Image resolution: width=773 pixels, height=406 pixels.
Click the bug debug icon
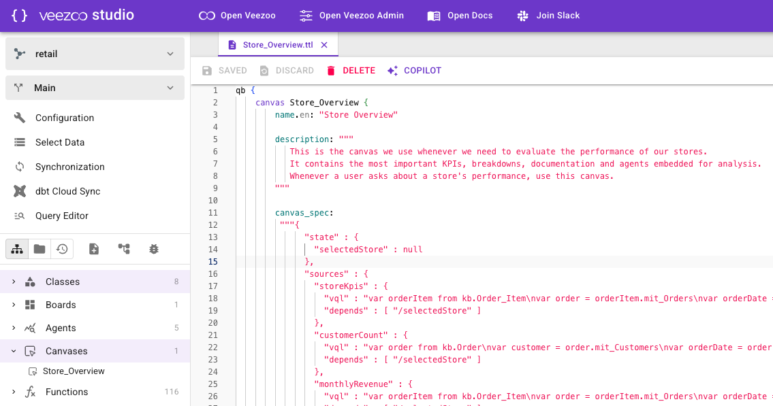[154, 249]
